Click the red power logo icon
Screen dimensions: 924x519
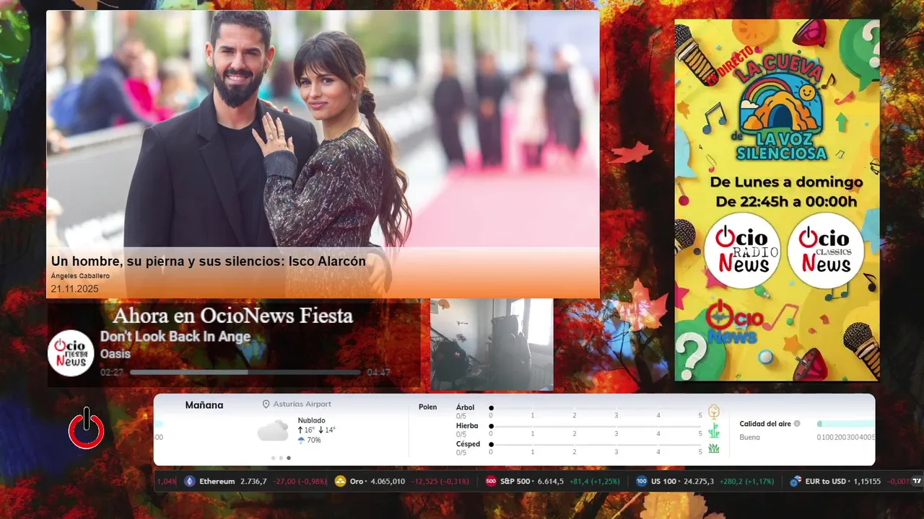(x=86, y=429)
